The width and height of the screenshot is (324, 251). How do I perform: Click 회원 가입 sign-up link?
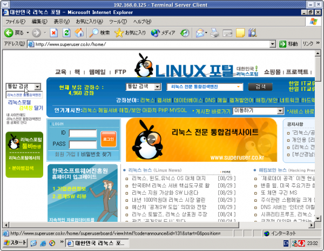(65, 154)
